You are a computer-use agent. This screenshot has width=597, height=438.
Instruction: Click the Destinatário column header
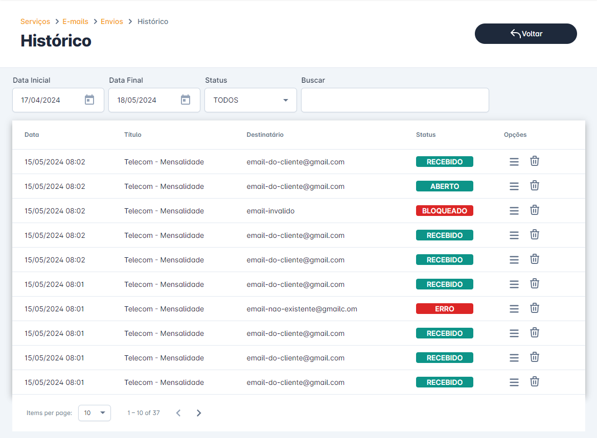coord(265,135)
